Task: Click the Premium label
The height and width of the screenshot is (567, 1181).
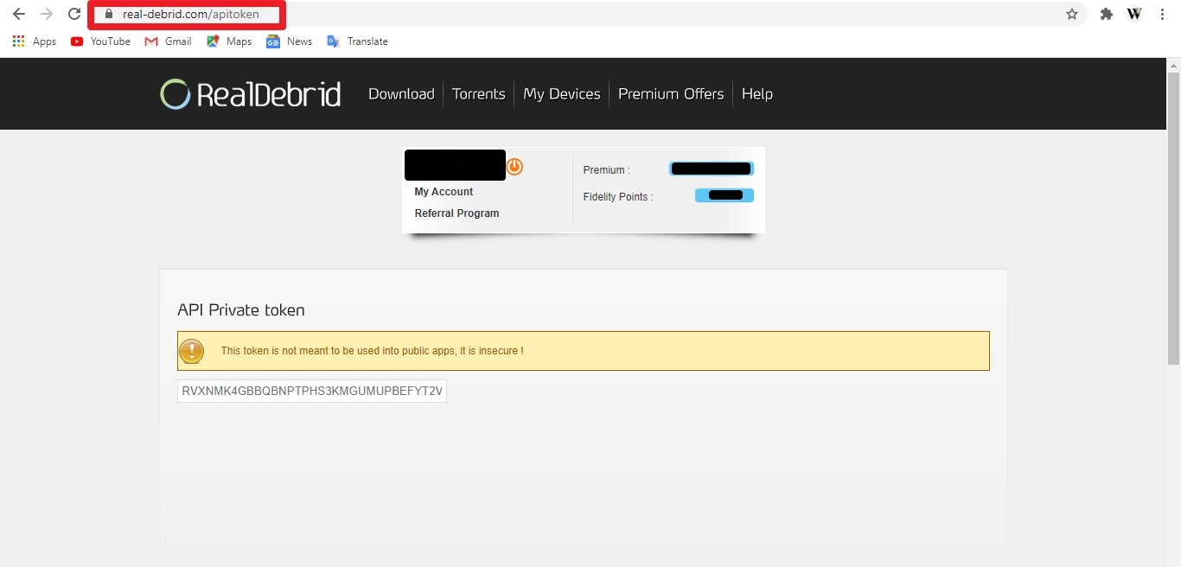Action: [606, 170]
